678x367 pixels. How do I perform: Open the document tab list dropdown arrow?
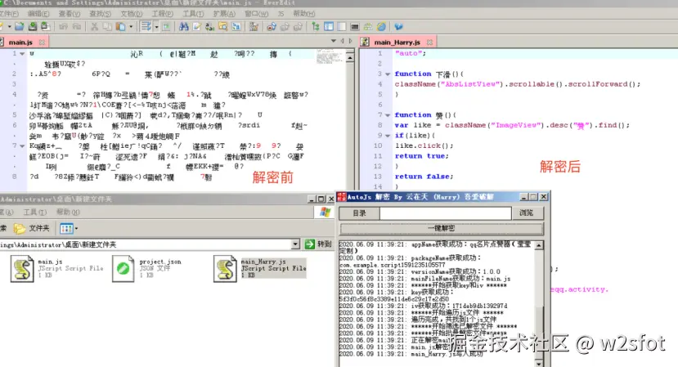(x=334, y=41)
